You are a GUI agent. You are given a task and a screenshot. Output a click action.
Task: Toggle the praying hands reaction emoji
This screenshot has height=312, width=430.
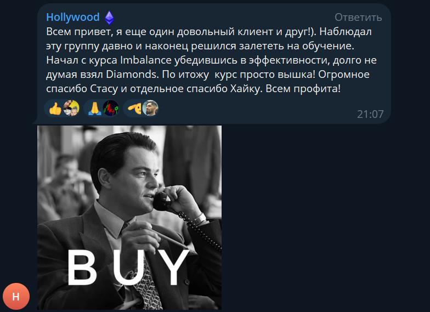tap(94, 109)
